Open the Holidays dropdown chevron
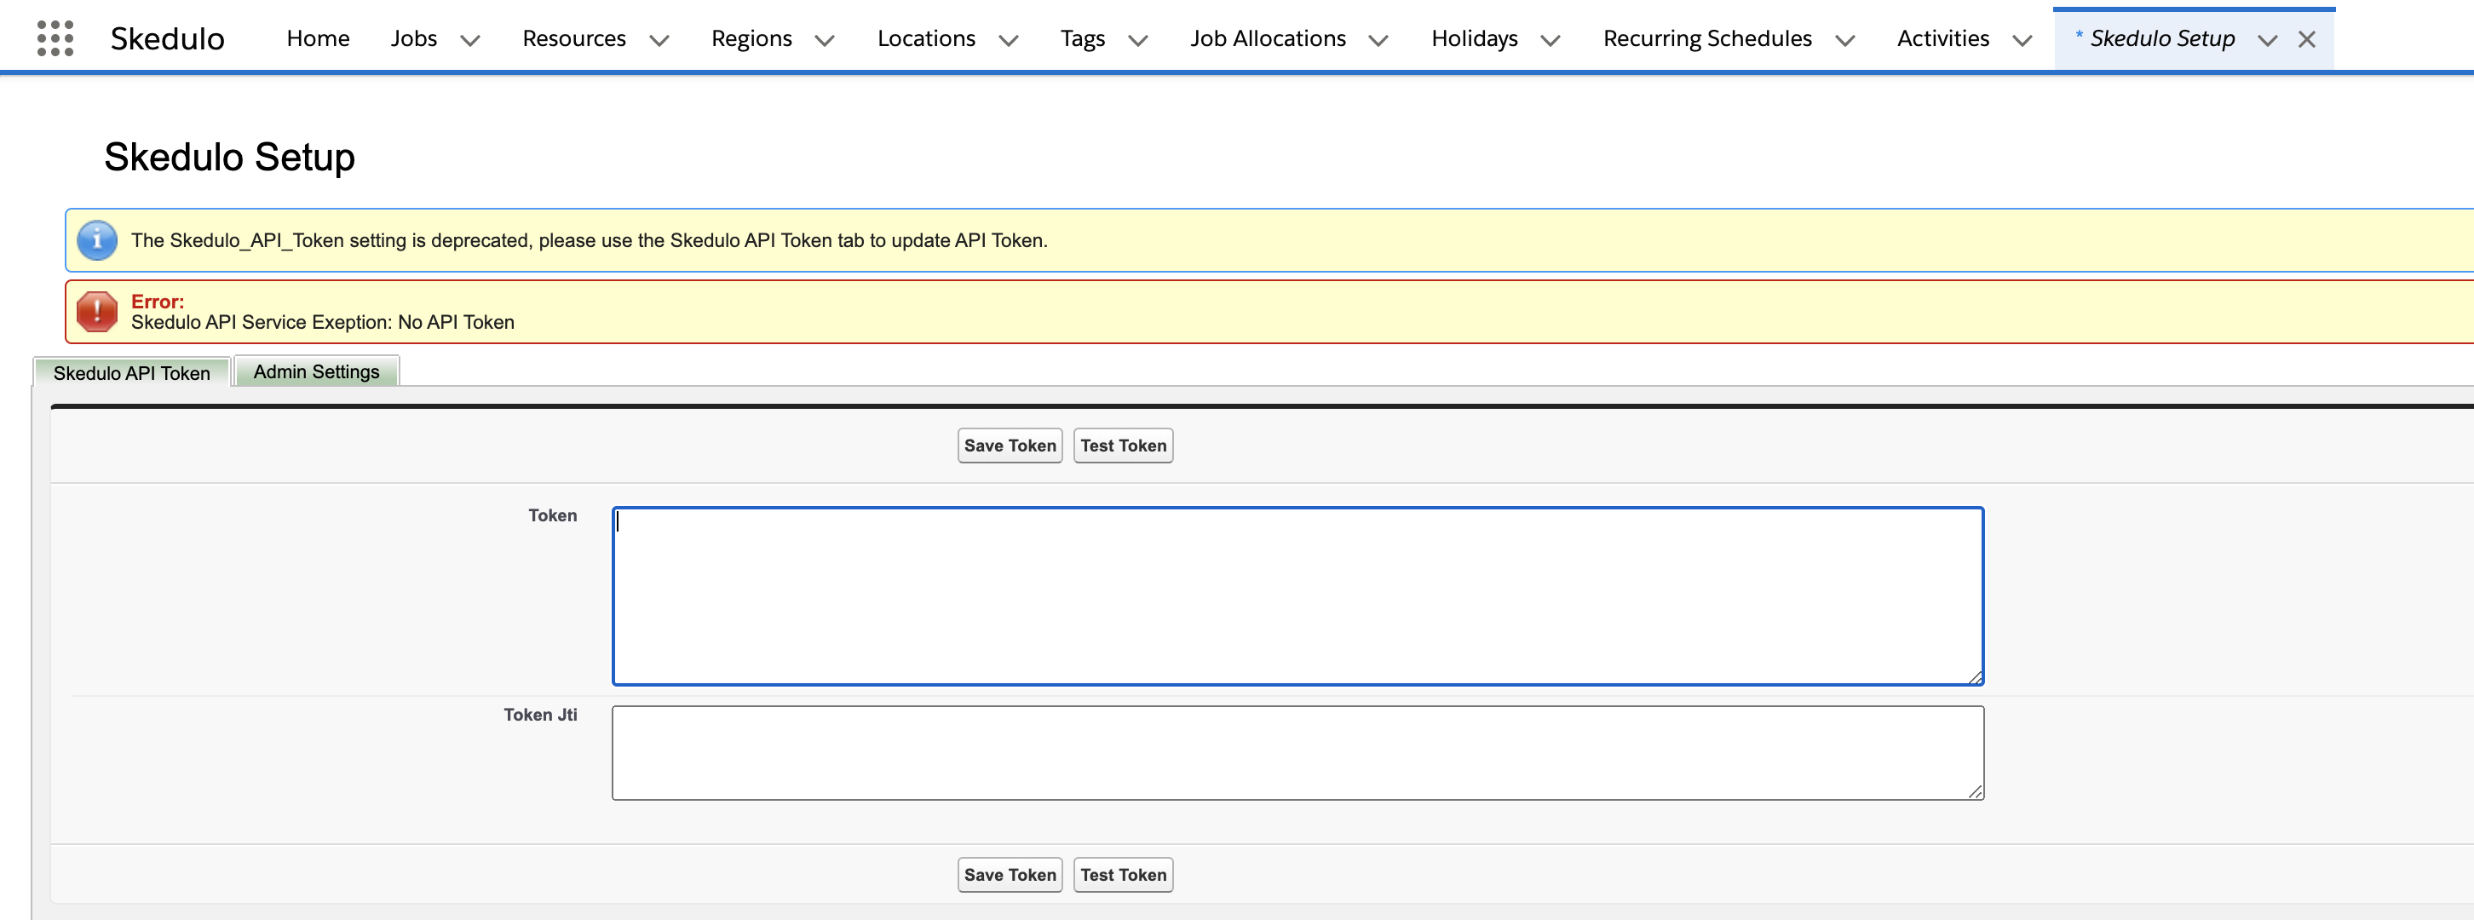The image size is (2474, 920). (1549, 40)
